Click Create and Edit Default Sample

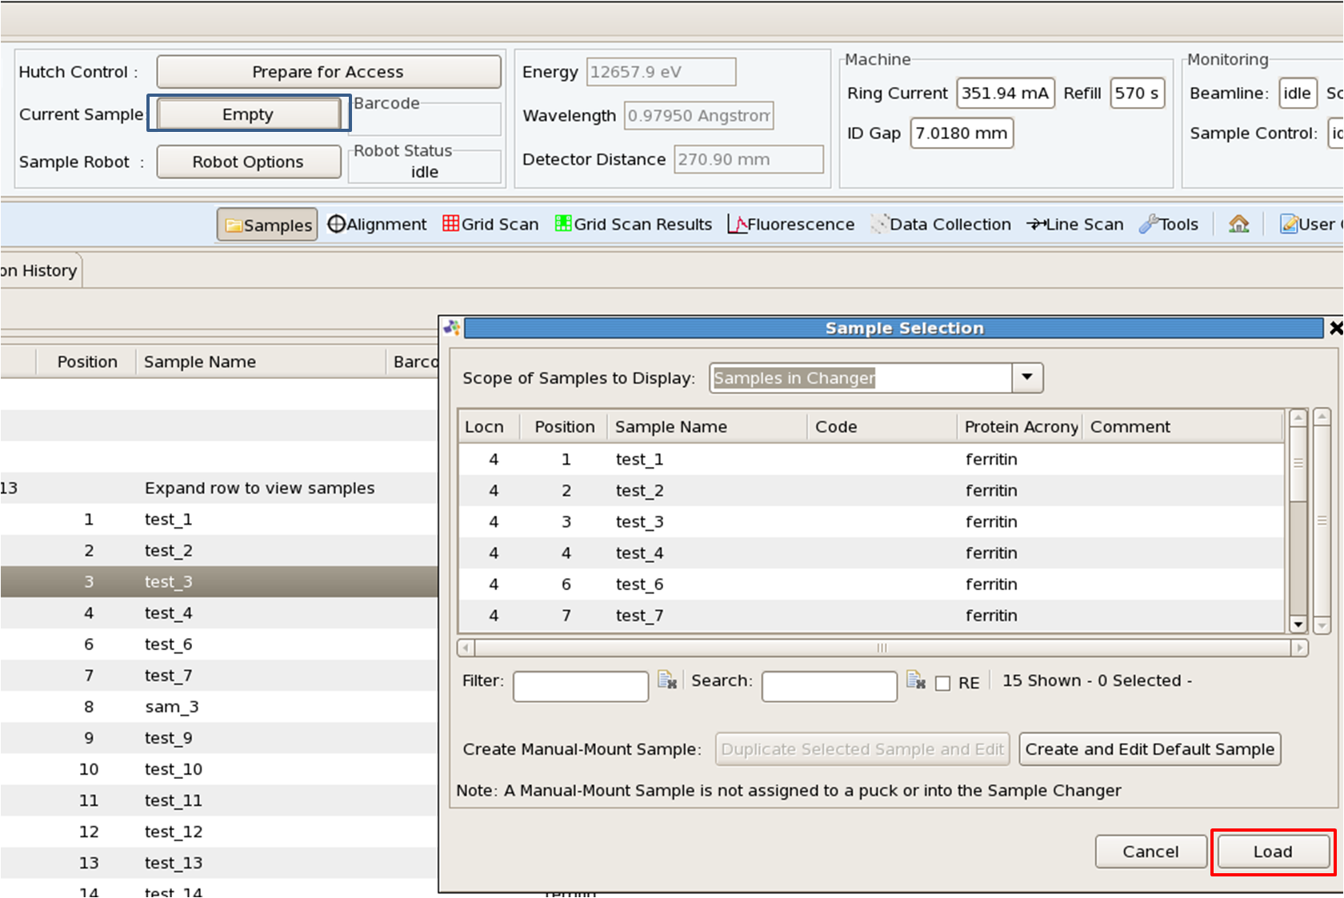[1150, 749]
